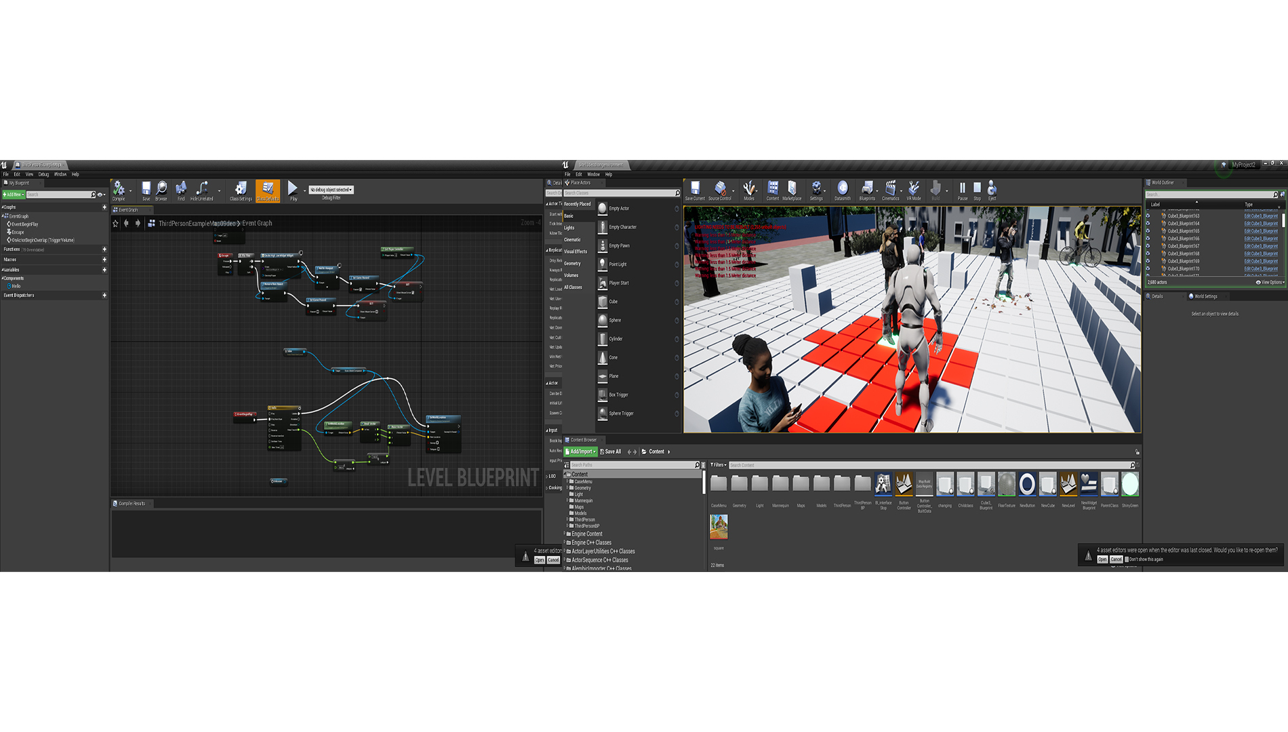Open the 'No debug object selected' dropdown

(331, 190)
